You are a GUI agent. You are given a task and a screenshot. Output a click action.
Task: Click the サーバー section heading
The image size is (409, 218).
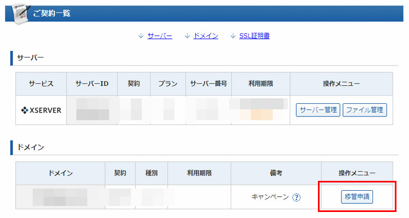[31, 58]
